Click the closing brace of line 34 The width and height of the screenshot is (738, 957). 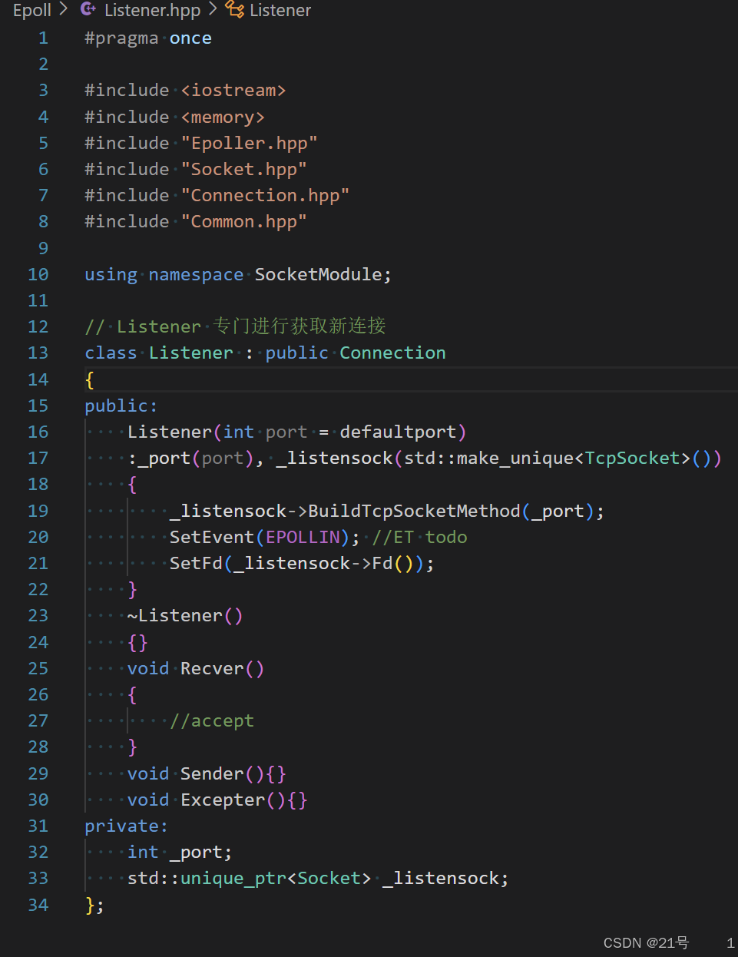click(90, 905)
